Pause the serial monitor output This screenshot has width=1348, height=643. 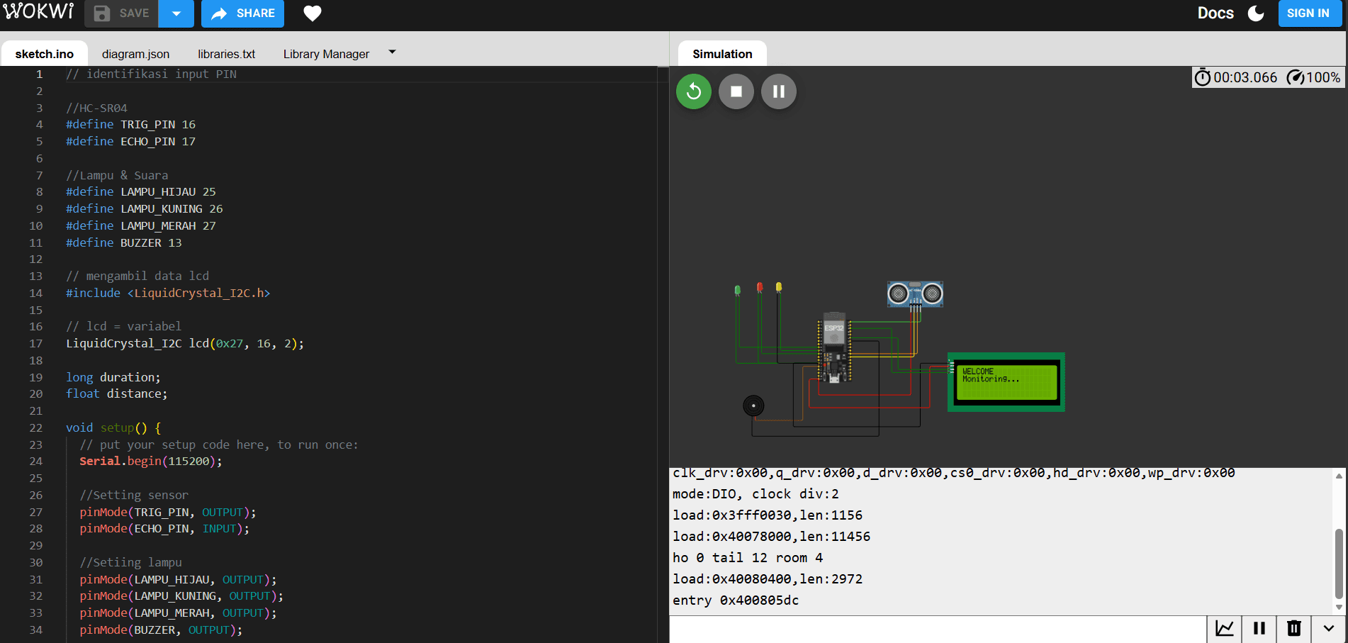(x=1259, y=628)
